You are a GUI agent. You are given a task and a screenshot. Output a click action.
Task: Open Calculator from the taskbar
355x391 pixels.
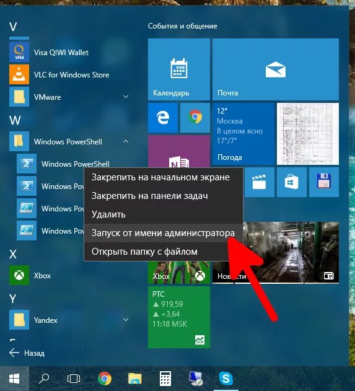(165, 379)
